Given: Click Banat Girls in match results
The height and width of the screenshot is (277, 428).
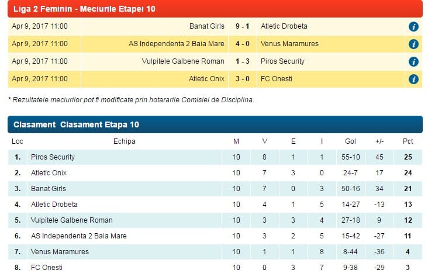Looking at the screenshot, I should tap(206, 26).
